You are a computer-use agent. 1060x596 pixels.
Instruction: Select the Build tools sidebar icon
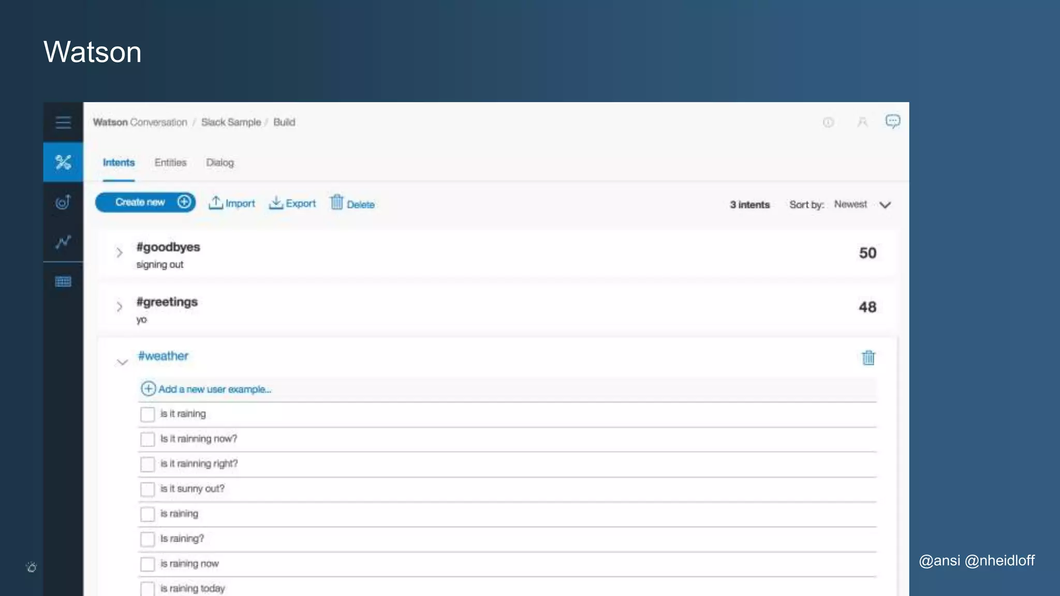(63, 162)
